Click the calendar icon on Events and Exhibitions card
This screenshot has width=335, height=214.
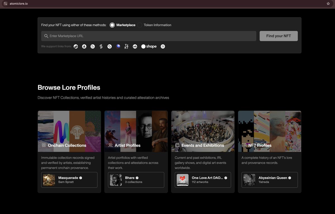[x=177, y=145]
